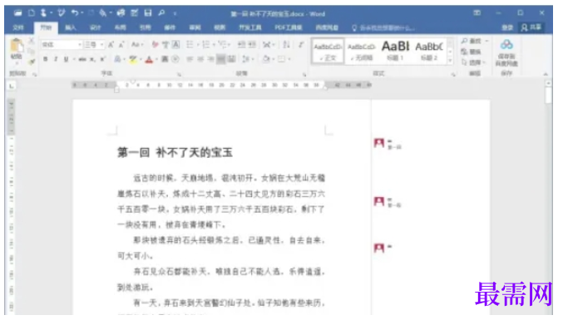Click the magnifier icon in quick access toolbar
Viewport: 568px width, 320px height.
161,13
